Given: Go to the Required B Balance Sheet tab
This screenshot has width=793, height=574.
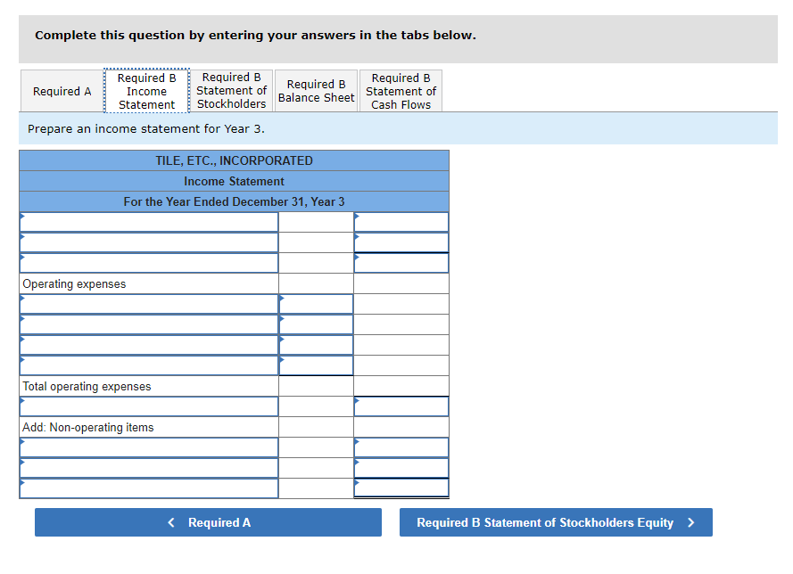Looking at the screenshot, I should (x=316, y=91).
